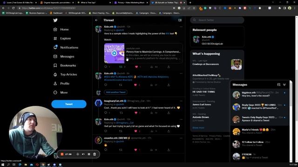Open more options on sample video tweet

tap(181, 27)
